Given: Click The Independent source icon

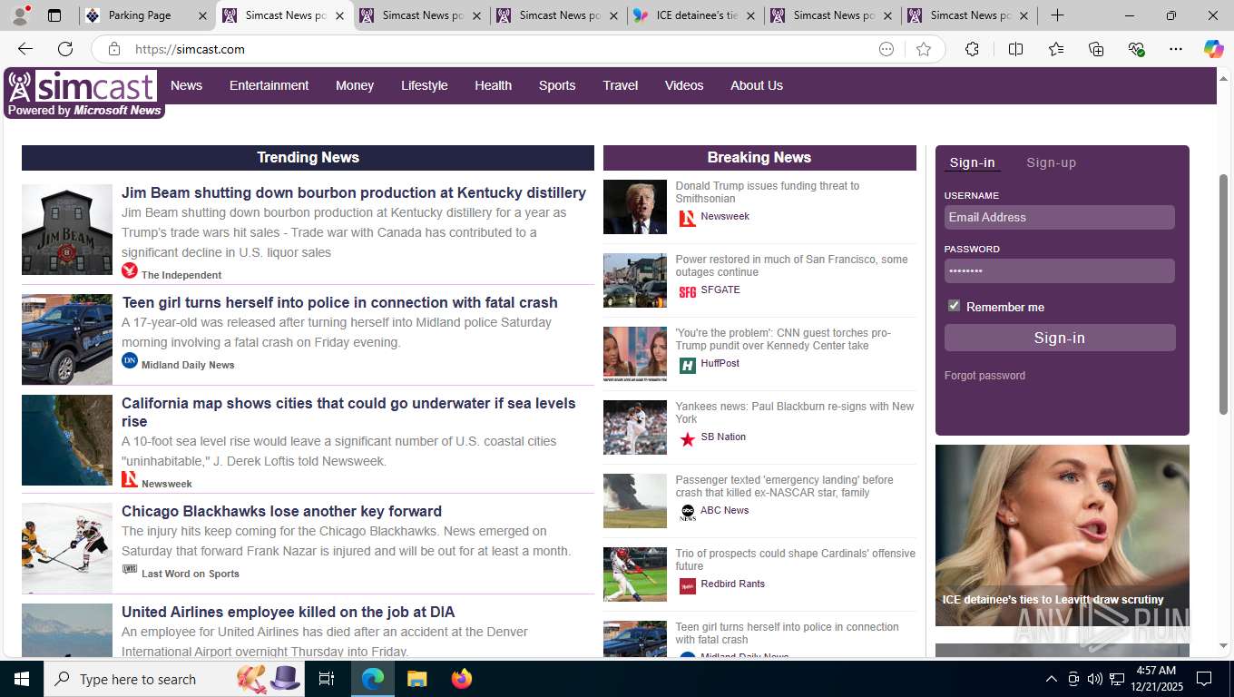Looking at the screenshot, I should (x=130, y=270).
